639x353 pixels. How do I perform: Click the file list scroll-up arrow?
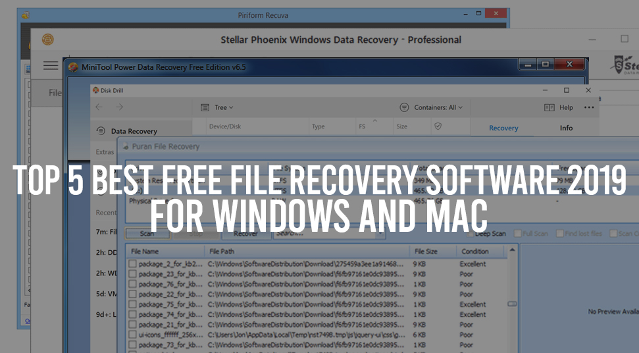coord(512,250)
